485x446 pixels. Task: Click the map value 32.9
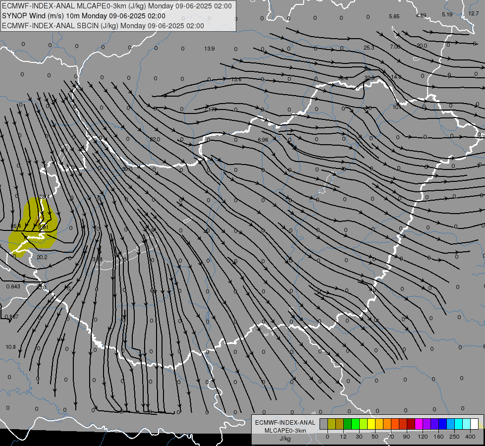click(370, 78)
